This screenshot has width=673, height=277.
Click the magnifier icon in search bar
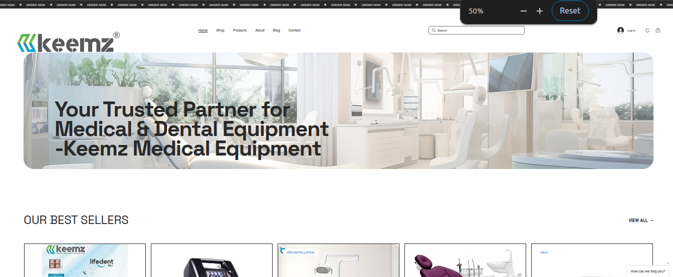433,30
